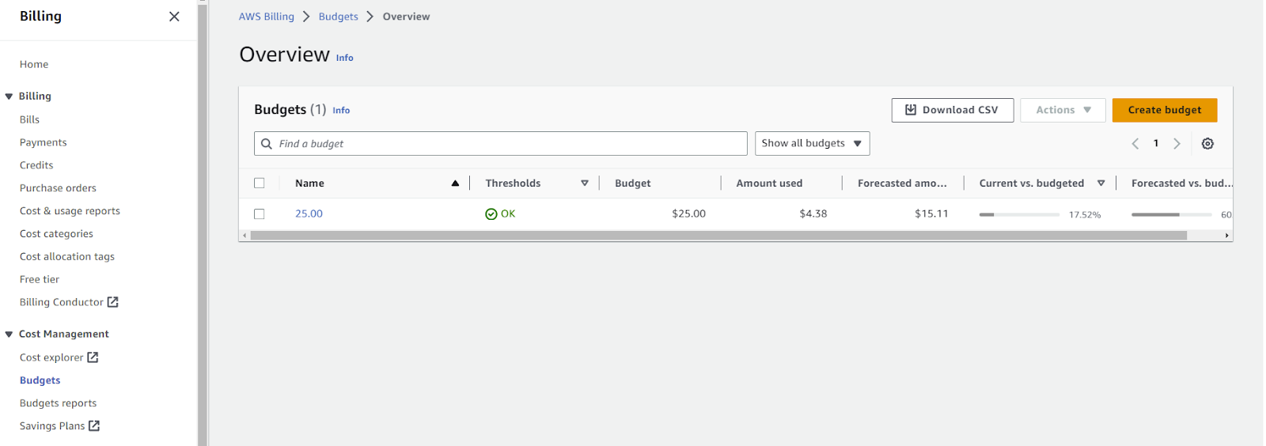
Task: Open Cost & usage reports
Action: tap(70, 212)
